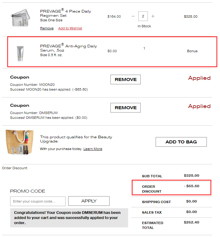Add the regimen set to Wishlist
Image resolution: width=220 pixels, height=237 pixels.
70,28
